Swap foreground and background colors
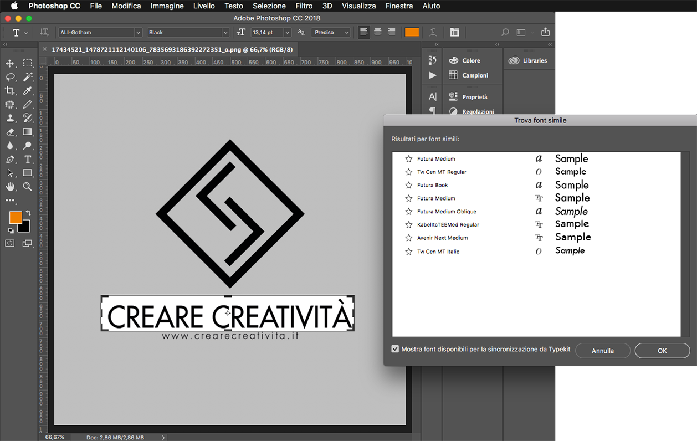This screenshot has height=441, width=697. [x=28, y=213]
